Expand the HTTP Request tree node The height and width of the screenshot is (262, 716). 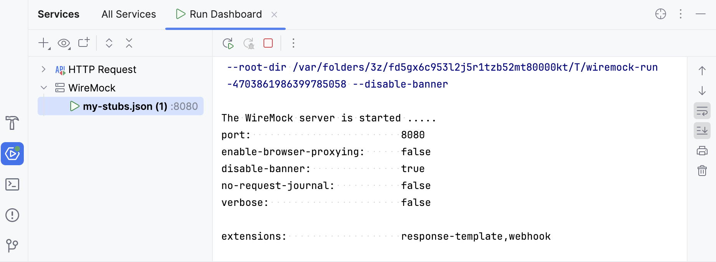(x=43, y=69)
